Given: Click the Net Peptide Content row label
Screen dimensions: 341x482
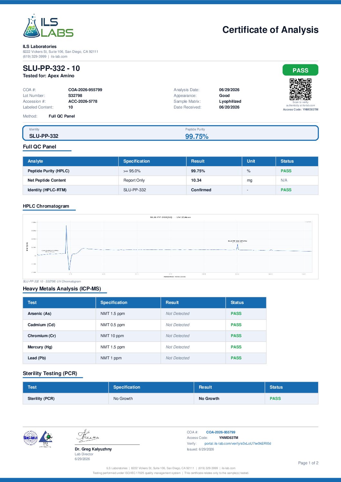Looking at the screenshot, I should coord(47,180).
